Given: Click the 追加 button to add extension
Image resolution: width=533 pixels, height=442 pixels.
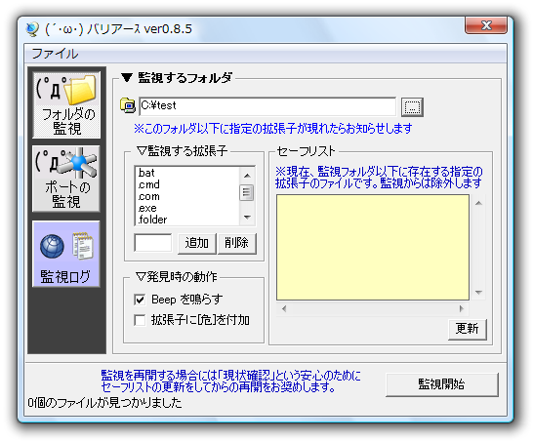Looking at the screenshot, I should point(197,243).
